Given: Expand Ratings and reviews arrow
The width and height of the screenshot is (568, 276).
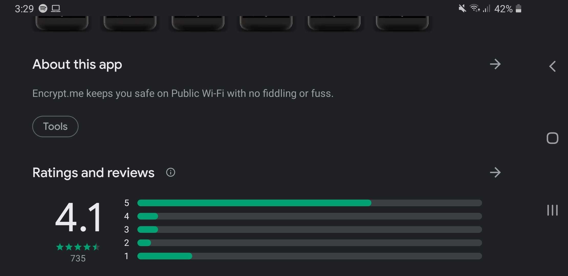Looking at the screenshot, I should (495, 172).
